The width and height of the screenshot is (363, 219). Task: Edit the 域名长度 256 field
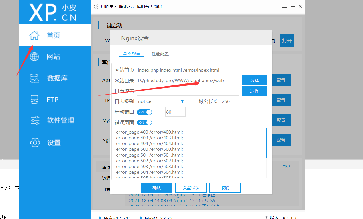(x=244, y=101)
